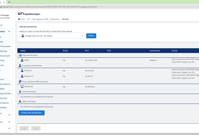
Task: Open Table item in sidebar
Action: pyautogui.click(x=2, y=89)
